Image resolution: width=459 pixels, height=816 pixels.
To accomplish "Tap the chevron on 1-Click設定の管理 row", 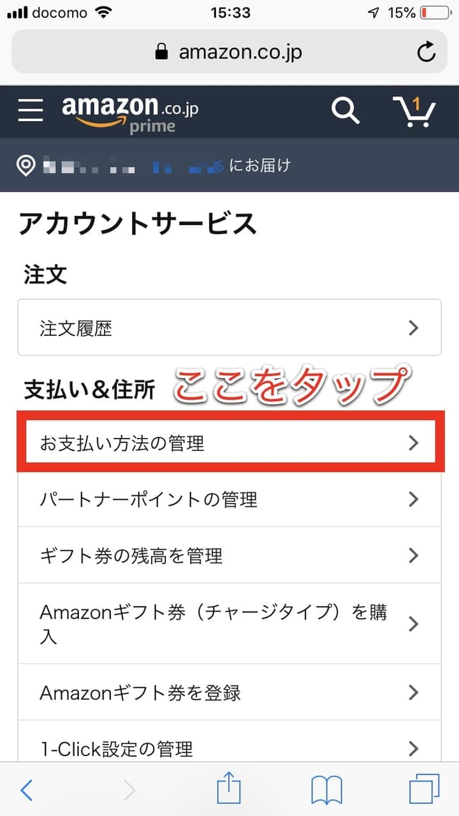I will pos(414,748).
